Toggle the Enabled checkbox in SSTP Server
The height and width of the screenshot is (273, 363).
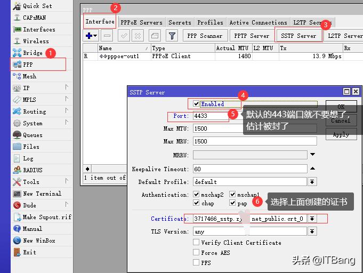(197, 104)
